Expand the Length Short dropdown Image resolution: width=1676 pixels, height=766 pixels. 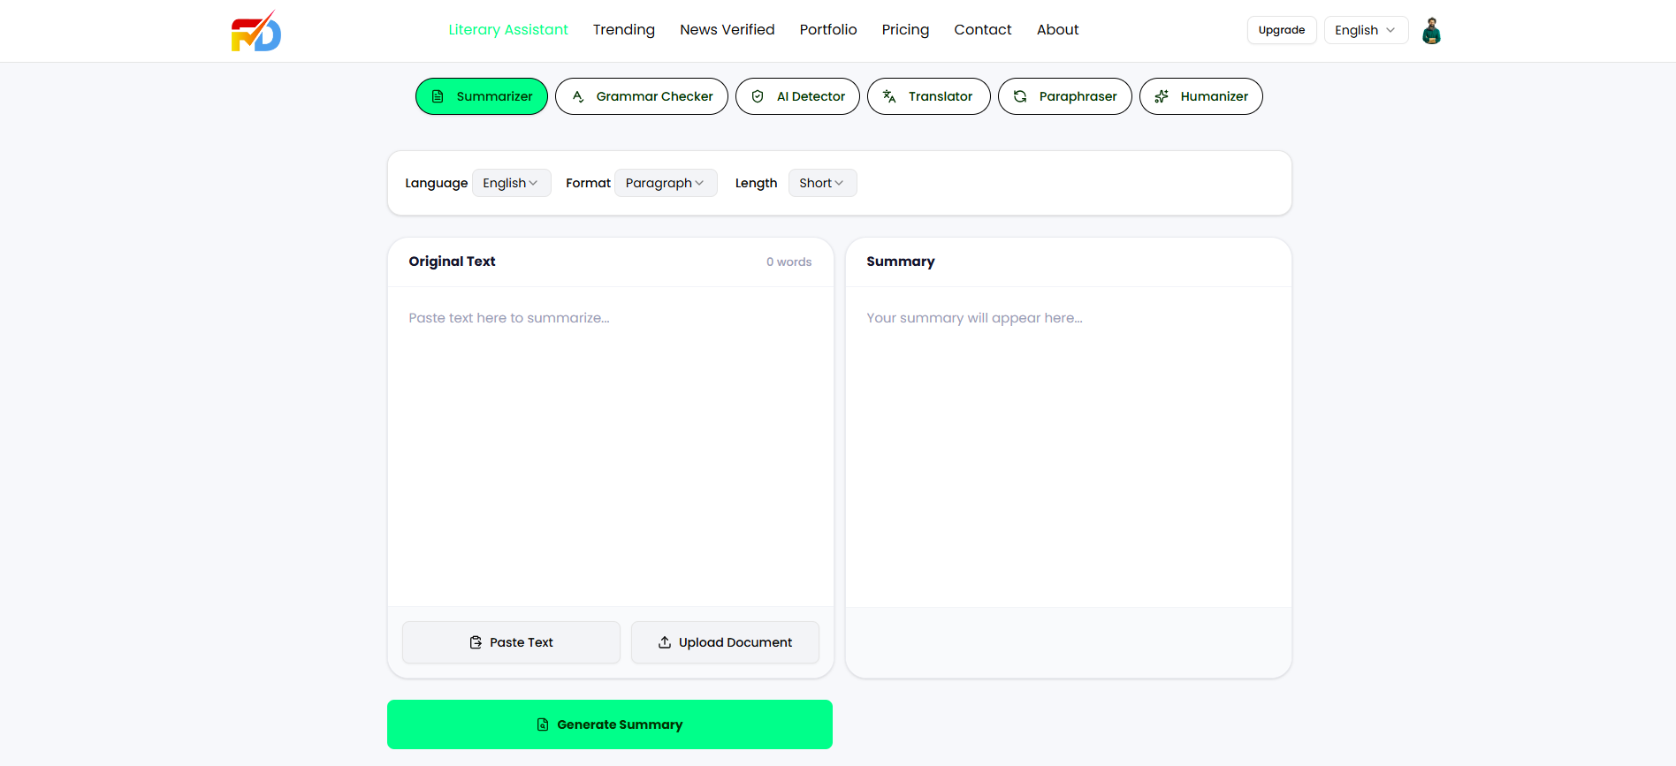click(821, 183)
